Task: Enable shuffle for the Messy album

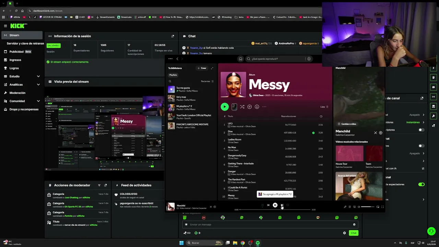Action: [242, 107]
